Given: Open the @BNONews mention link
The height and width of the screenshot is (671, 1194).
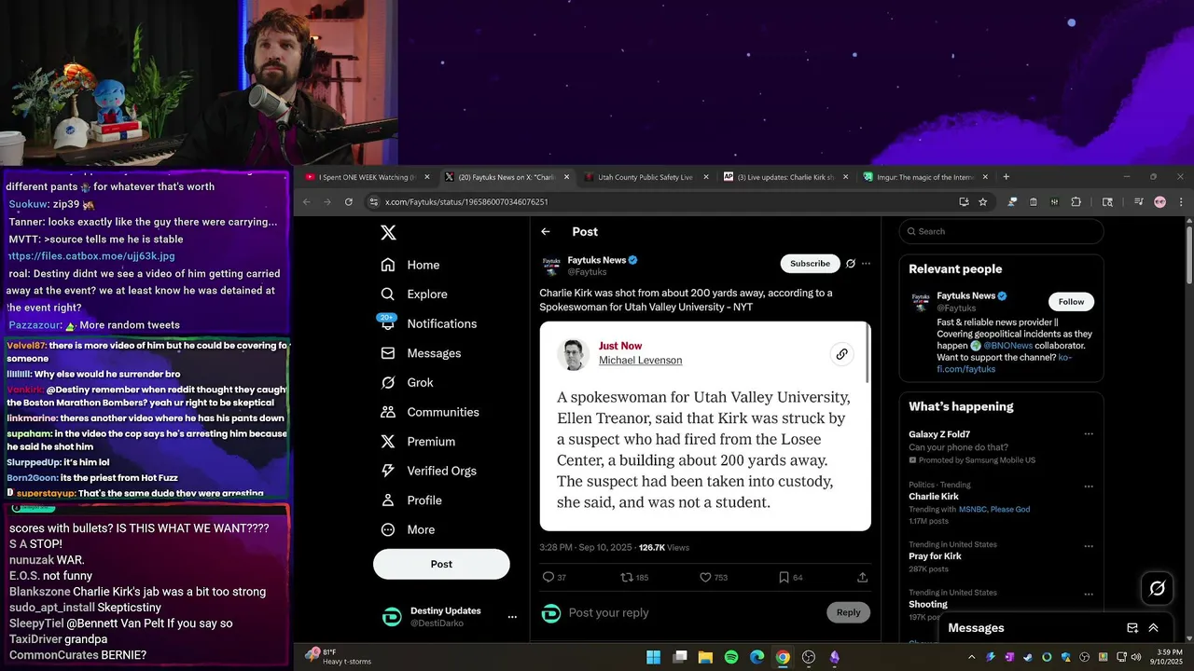Looking at the screenshot, I should pyautogui.click(x=1007, y=346).
